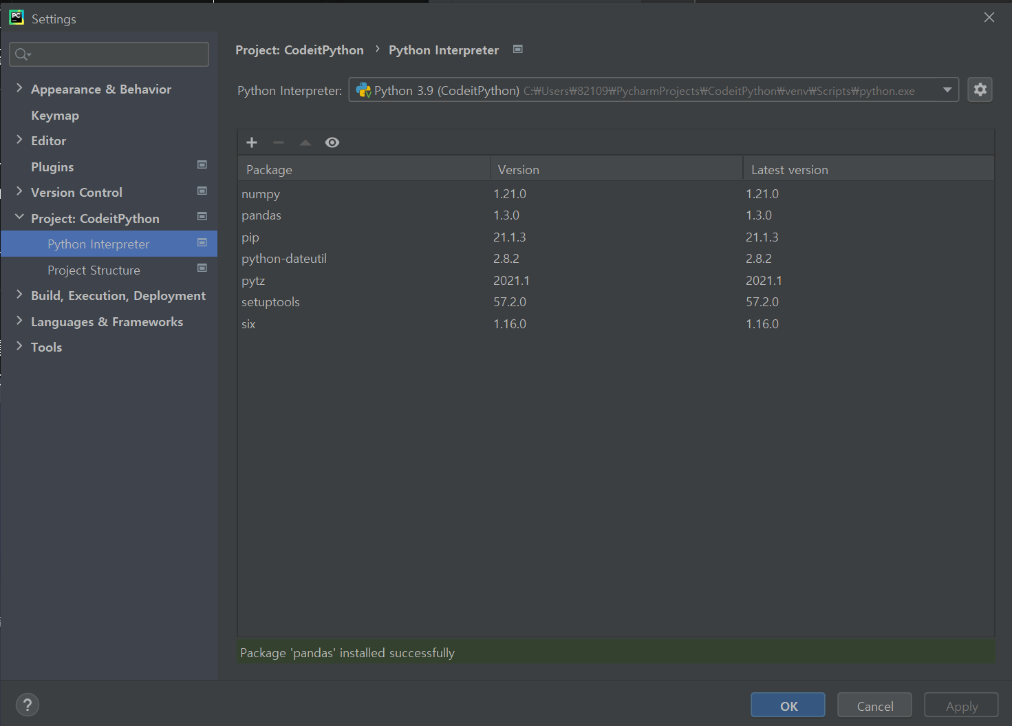Viewport: 1012px width, 726px height.
Task: Open the interpreter gear settings icon
Action: tap(980, 89)
